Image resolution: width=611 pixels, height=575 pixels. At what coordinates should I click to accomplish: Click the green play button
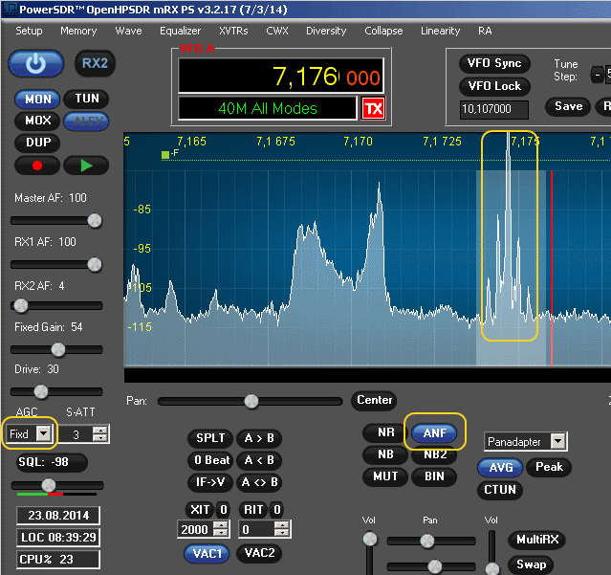pos(86,166)
